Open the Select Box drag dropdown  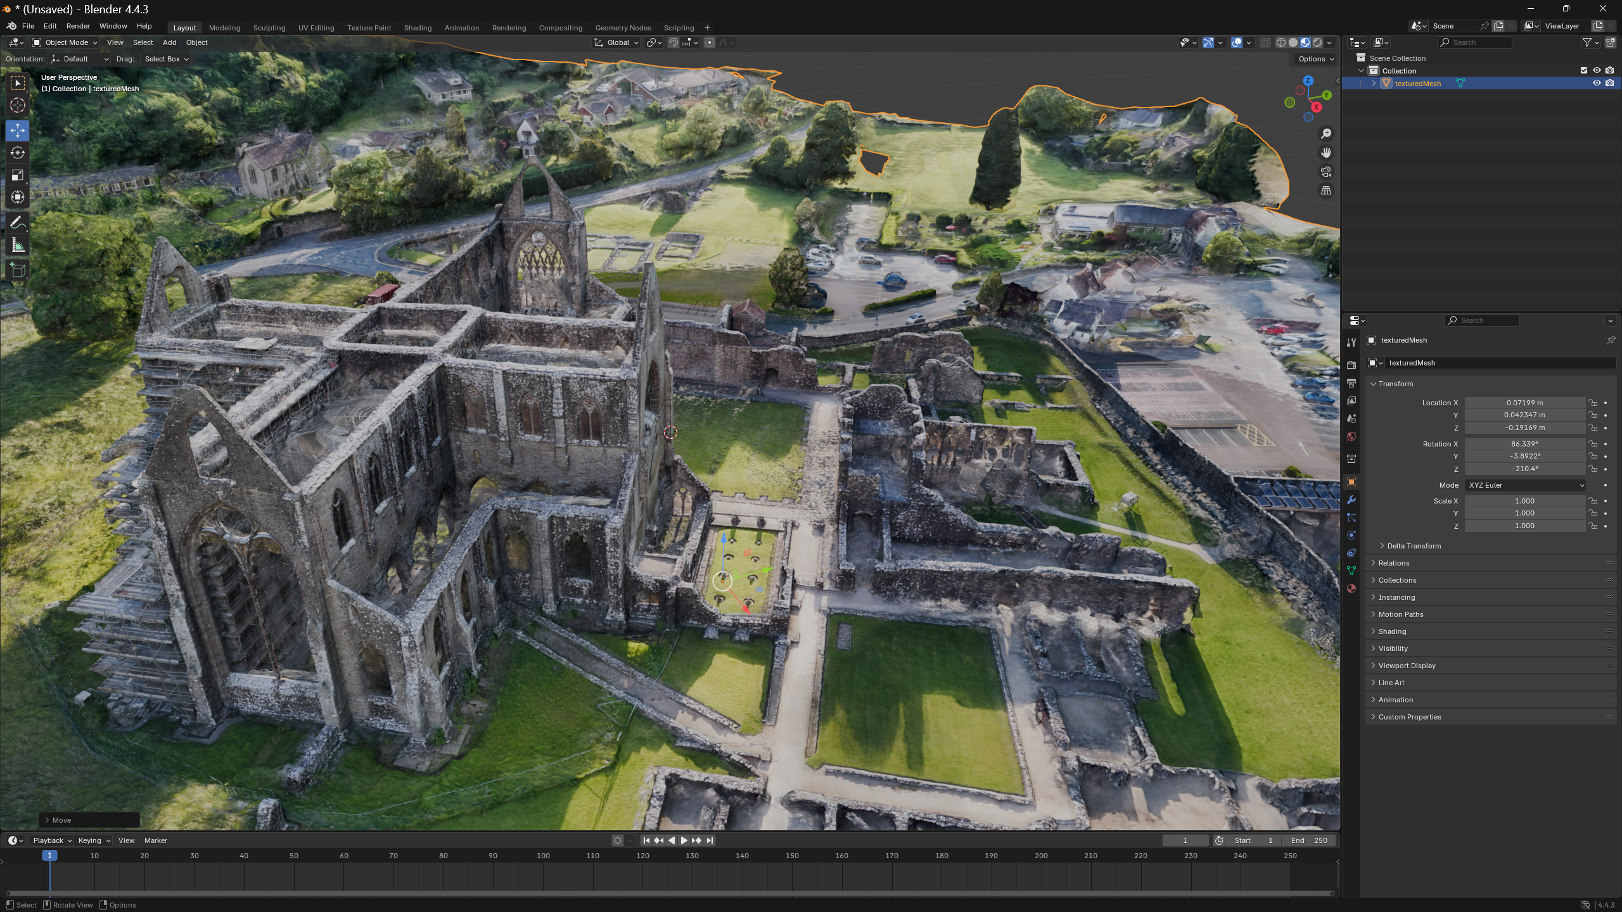coord(166,59)
